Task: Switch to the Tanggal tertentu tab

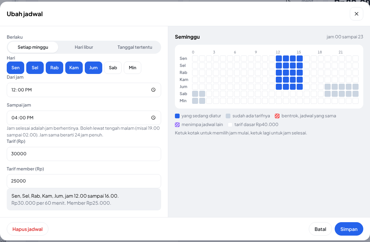Action: pos(135,47)
